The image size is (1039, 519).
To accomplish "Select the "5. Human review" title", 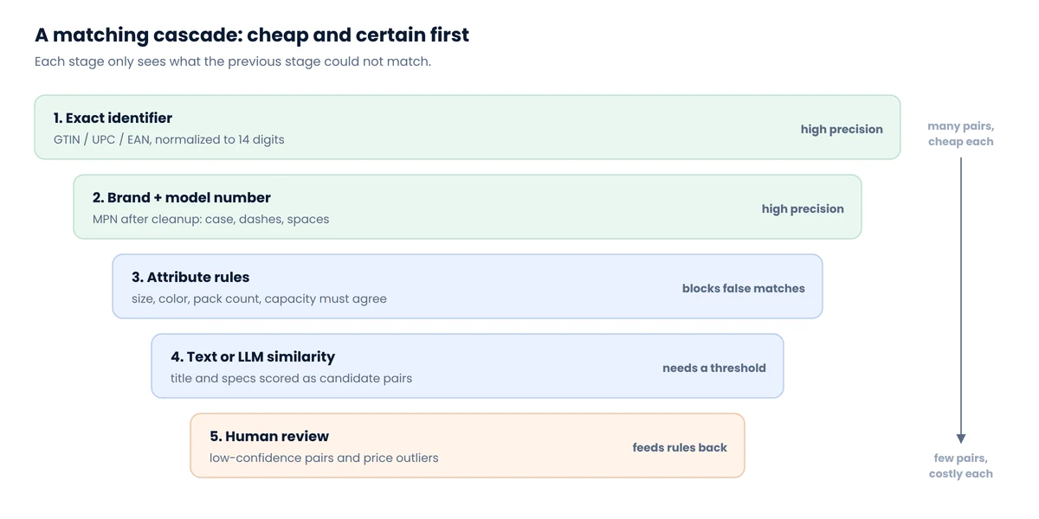I will point(269,436).
